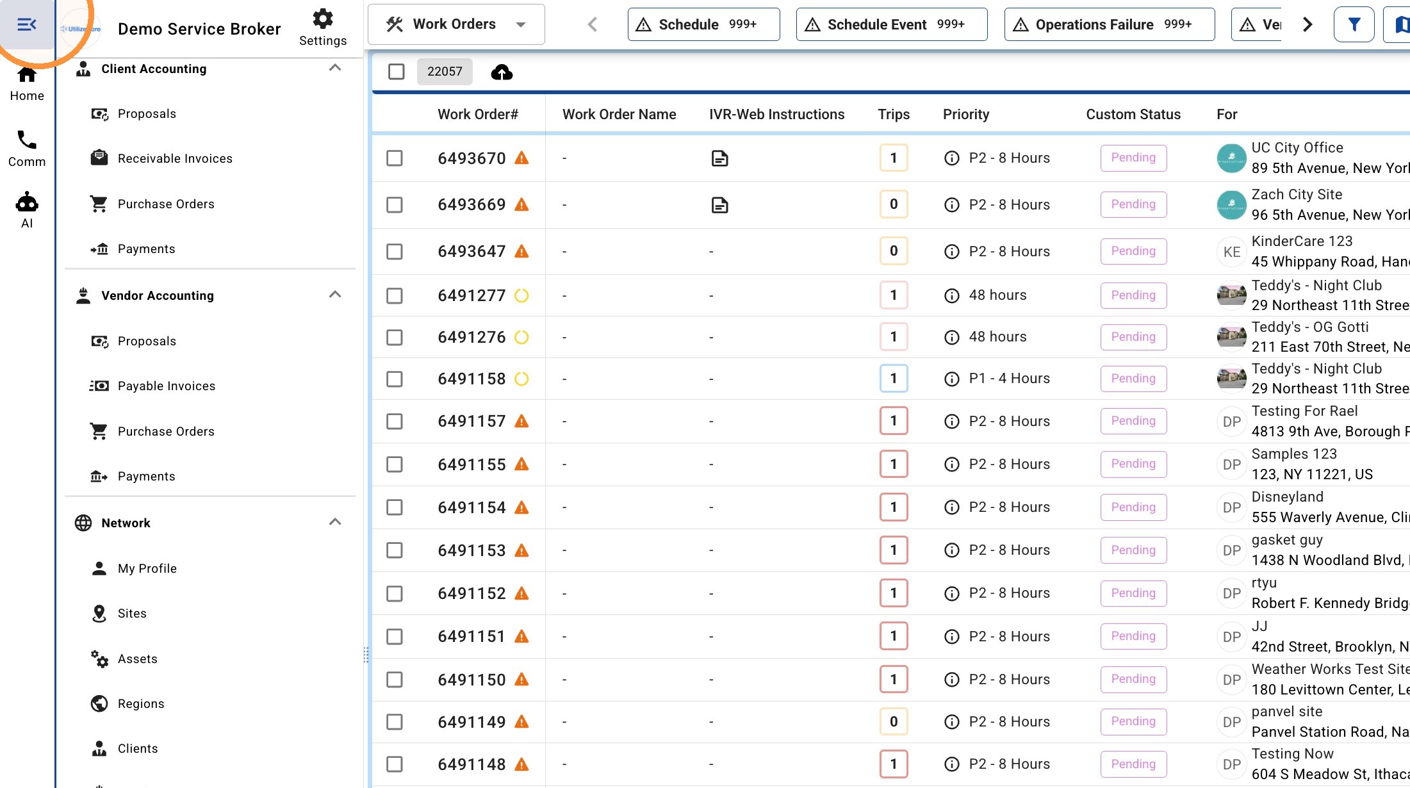
Task: Click warning triangle beside work order 6493647
Action: tap(522, 251)
